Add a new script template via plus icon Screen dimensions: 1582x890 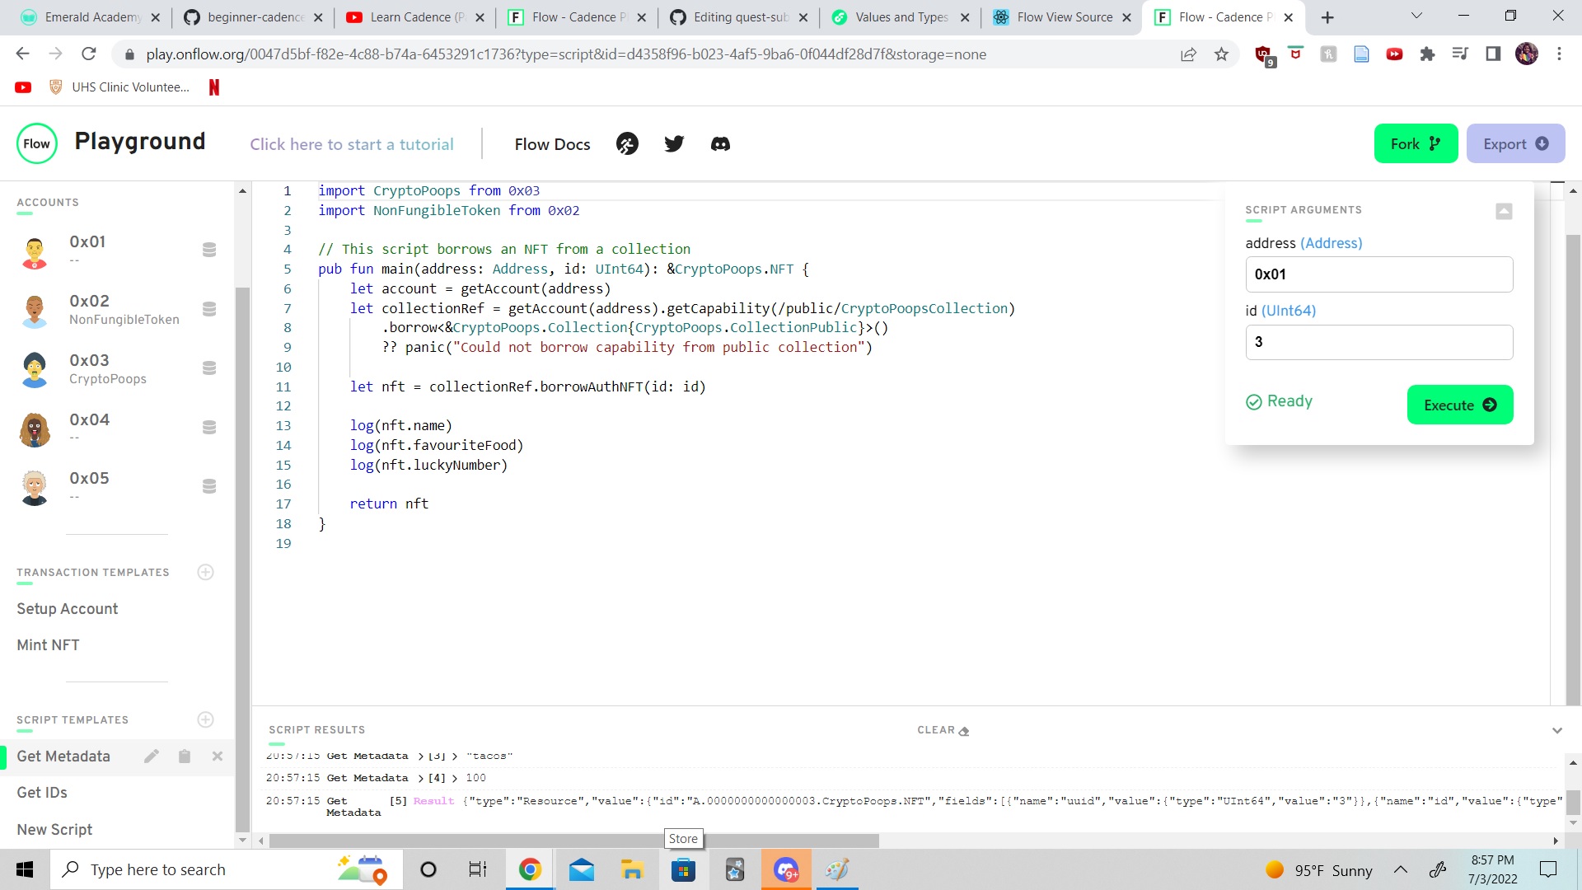(x=205, y=719)
